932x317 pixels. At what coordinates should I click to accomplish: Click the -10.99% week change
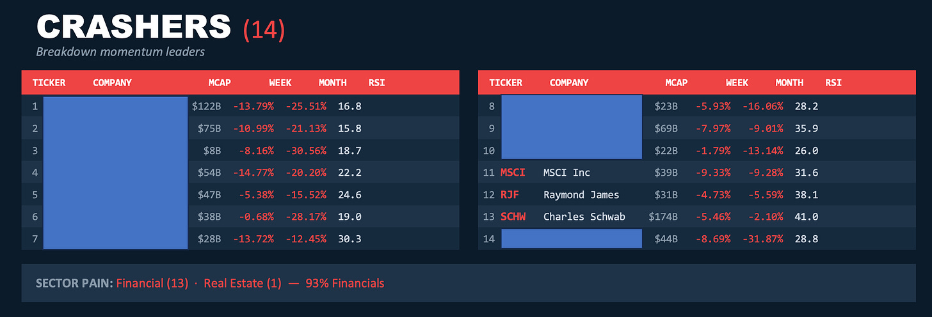click(253, 128)
